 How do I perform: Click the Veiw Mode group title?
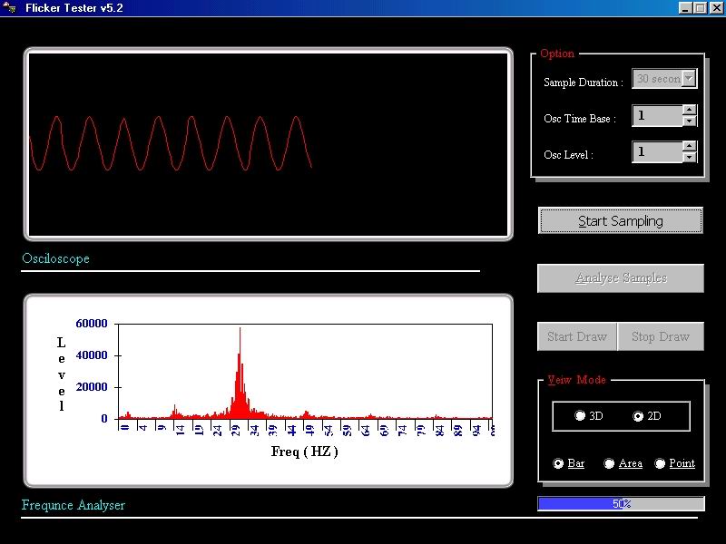pos(577,380)
